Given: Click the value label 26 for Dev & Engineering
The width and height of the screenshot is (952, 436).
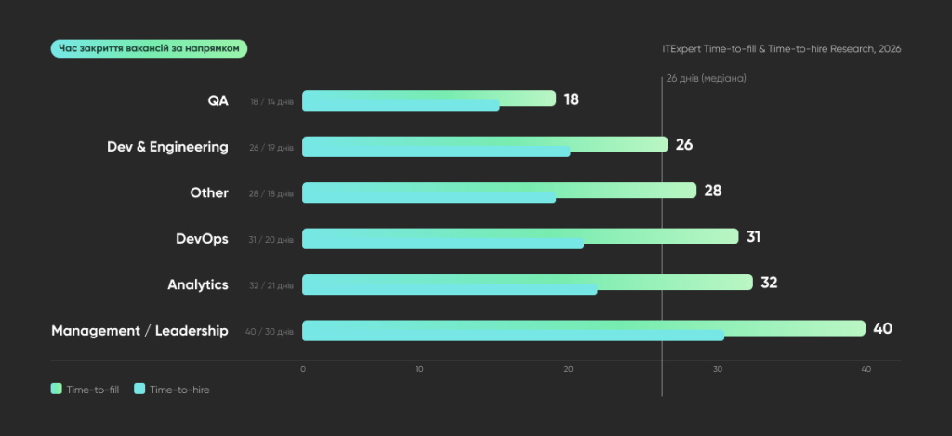Looking at the screenshot, I should [684, 144].
